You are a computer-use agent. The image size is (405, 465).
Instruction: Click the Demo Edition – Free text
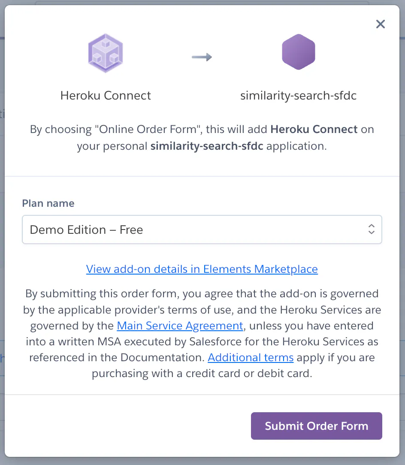(x=86, y=230)
